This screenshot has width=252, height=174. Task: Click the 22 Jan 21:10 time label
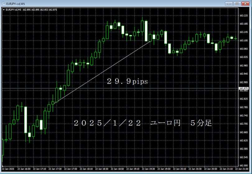click(x=226, y=169)
